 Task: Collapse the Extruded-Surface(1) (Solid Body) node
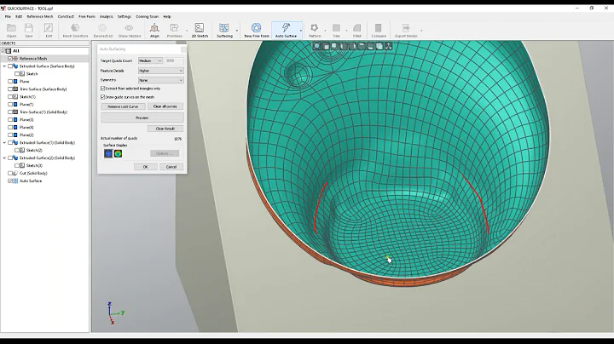5,143
